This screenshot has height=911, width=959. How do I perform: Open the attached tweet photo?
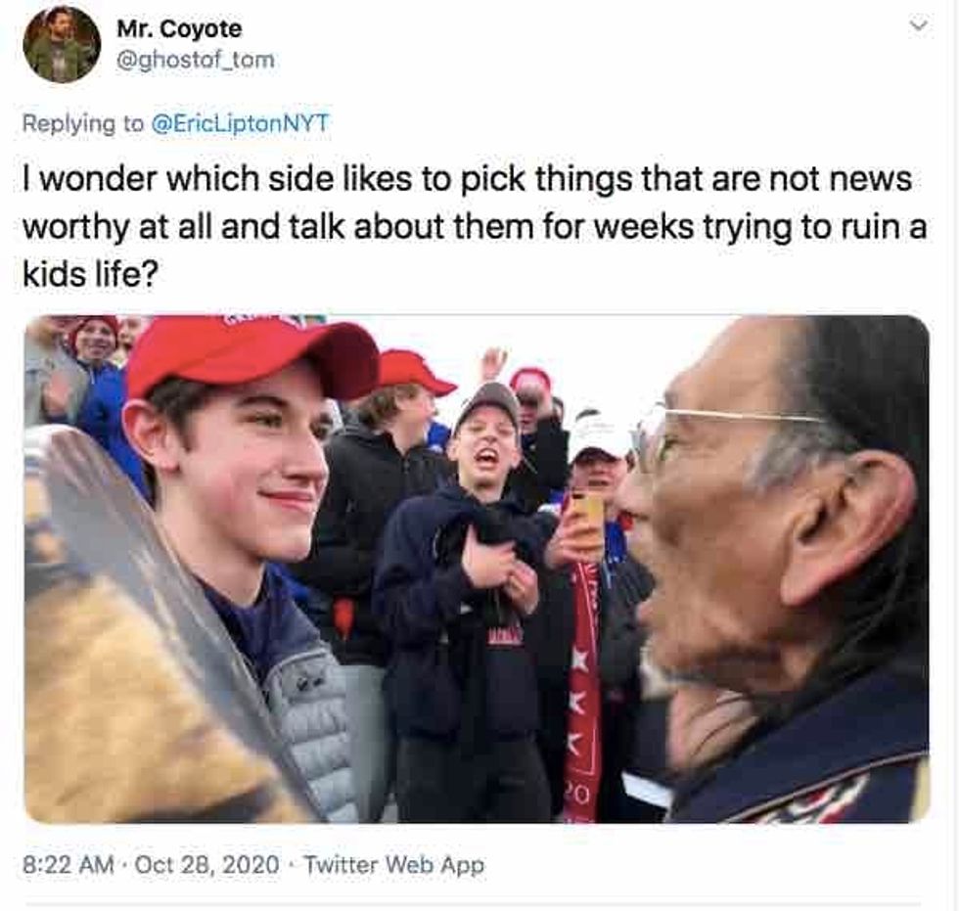coord(478,569)
